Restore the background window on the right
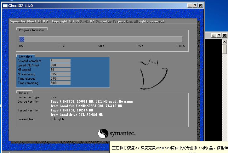 click(x=219, y=36)
